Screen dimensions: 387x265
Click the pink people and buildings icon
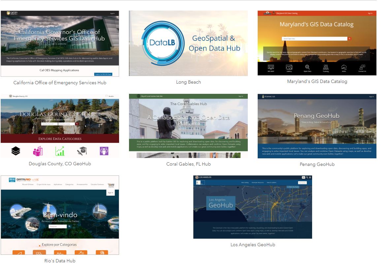point(38,151)
